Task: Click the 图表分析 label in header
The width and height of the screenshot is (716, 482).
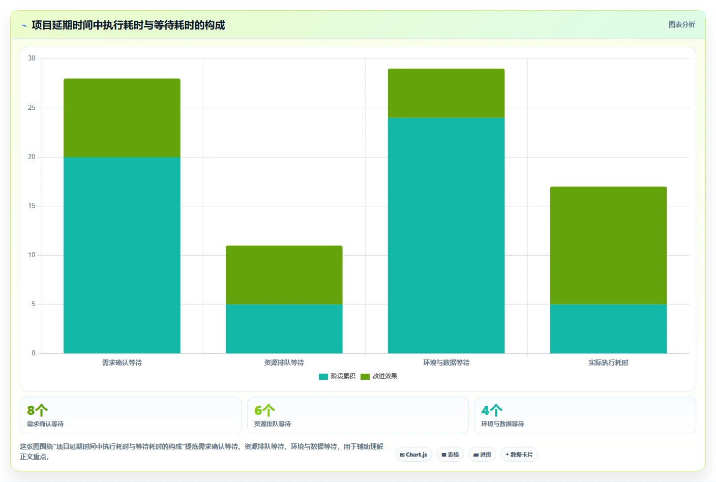Action: click(681, 24)
